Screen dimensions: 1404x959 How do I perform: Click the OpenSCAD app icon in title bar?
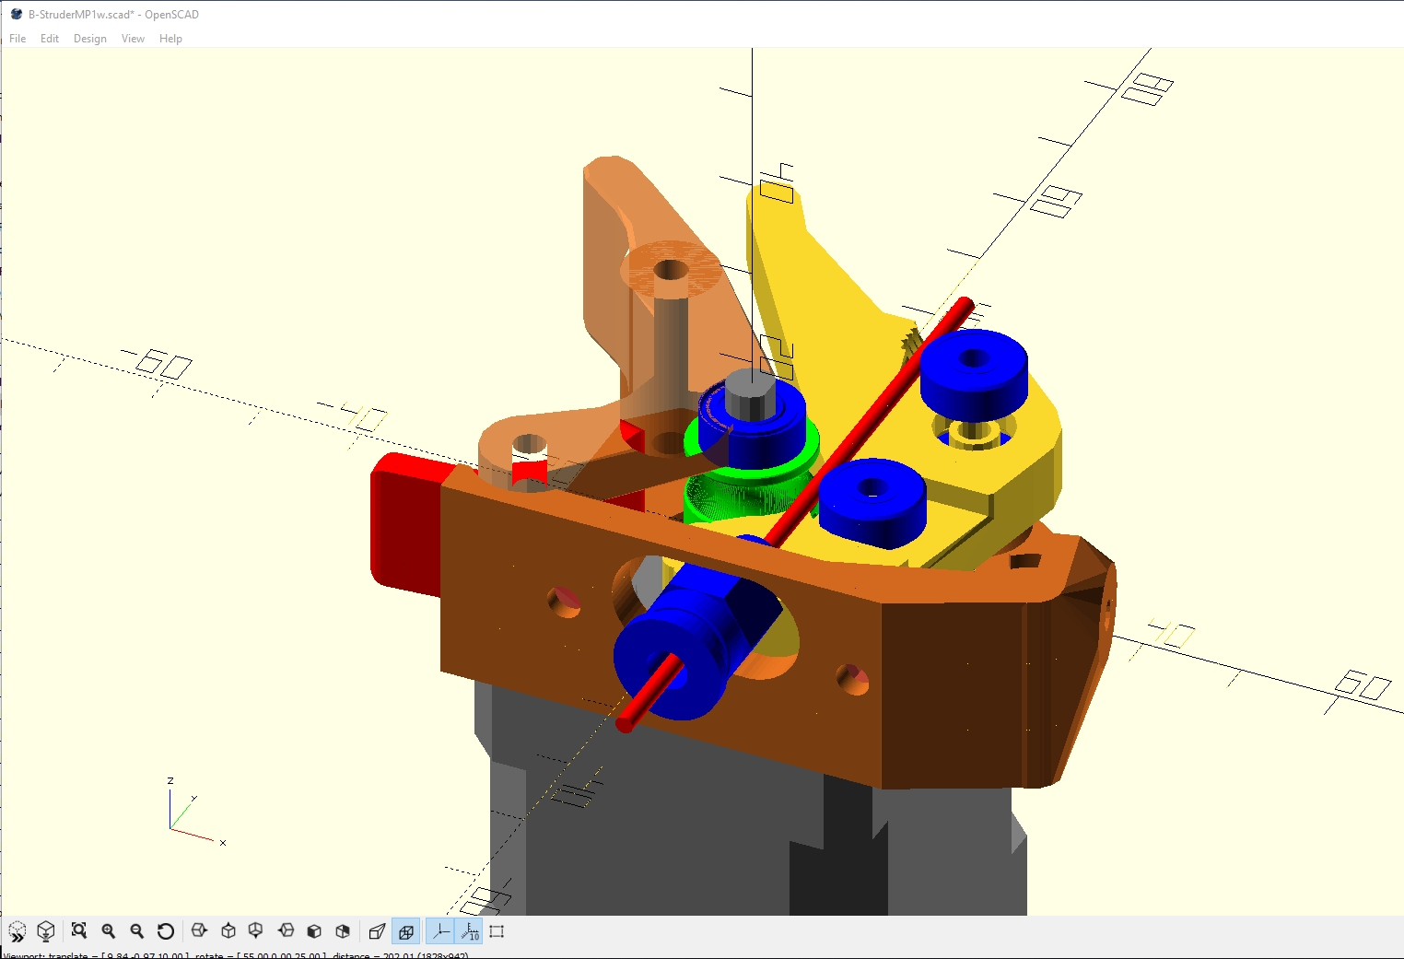tap(16, 14)
